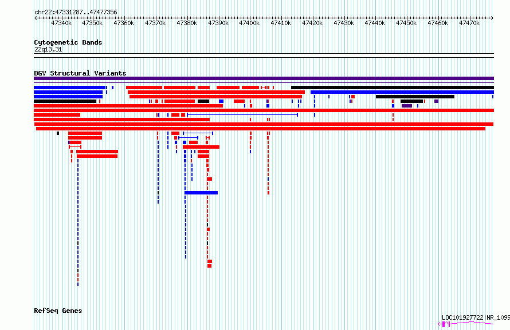Select the thick blue variant bar in the lower 47380k–47390k area

click(x=201, y=193)
